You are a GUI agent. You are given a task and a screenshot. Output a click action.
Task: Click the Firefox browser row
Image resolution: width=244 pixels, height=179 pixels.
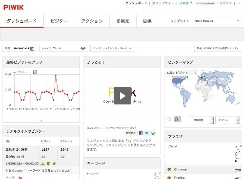203,177
